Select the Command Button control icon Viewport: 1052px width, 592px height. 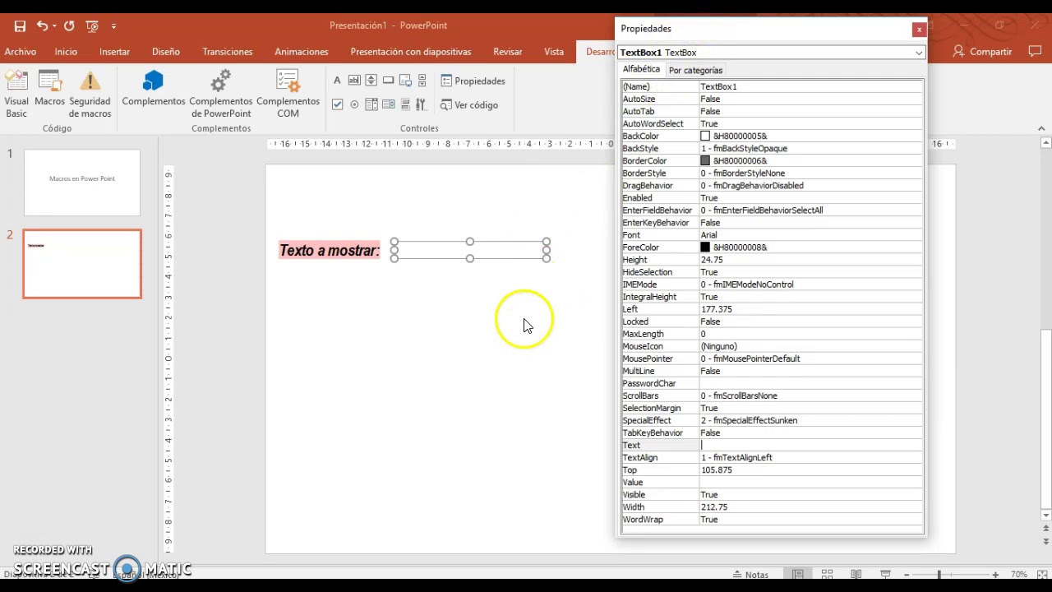(x=388, y=81)
